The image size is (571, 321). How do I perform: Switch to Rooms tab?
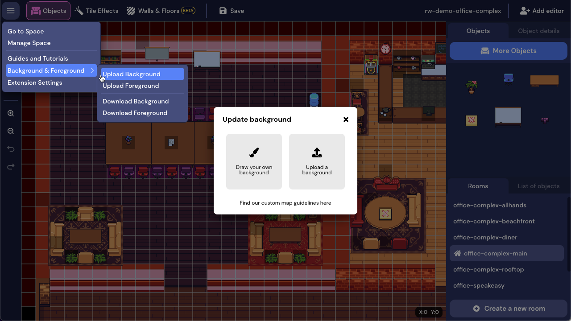coord(478,186)
